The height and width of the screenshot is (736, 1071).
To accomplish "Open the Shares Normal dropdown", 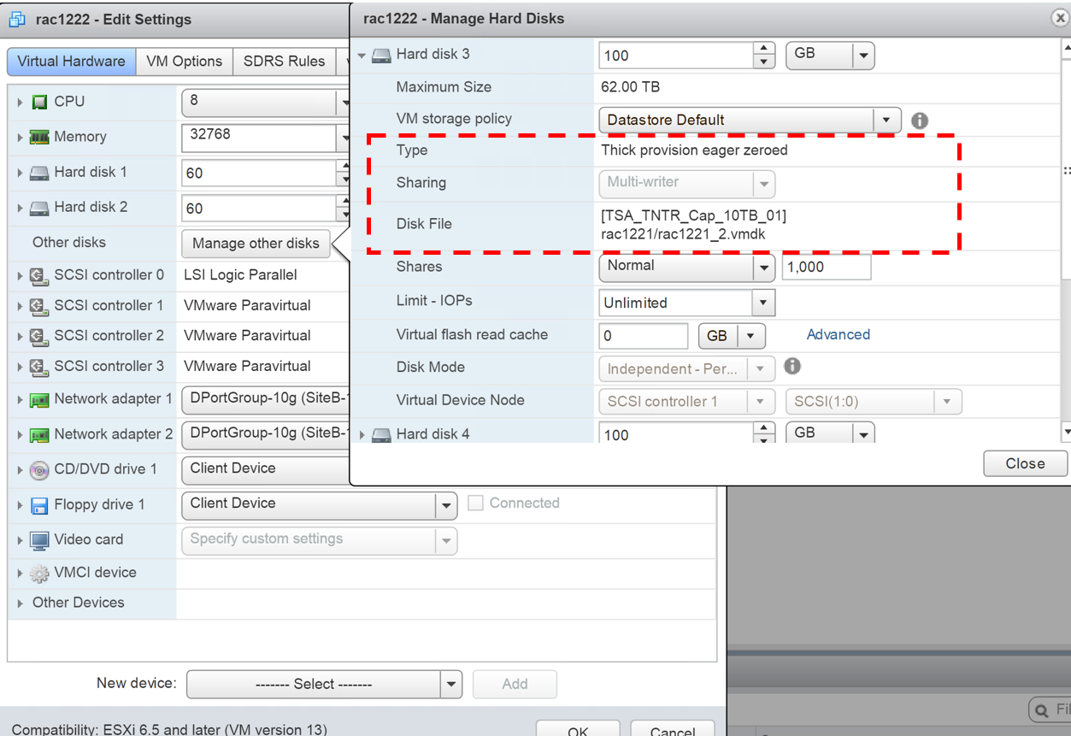I will (x=763, y=268).
